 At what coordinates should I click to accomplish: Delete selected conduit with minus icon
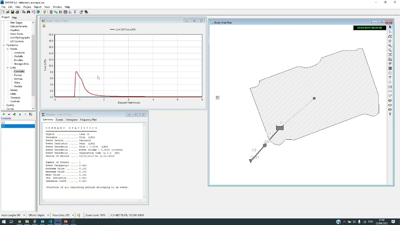9,114
